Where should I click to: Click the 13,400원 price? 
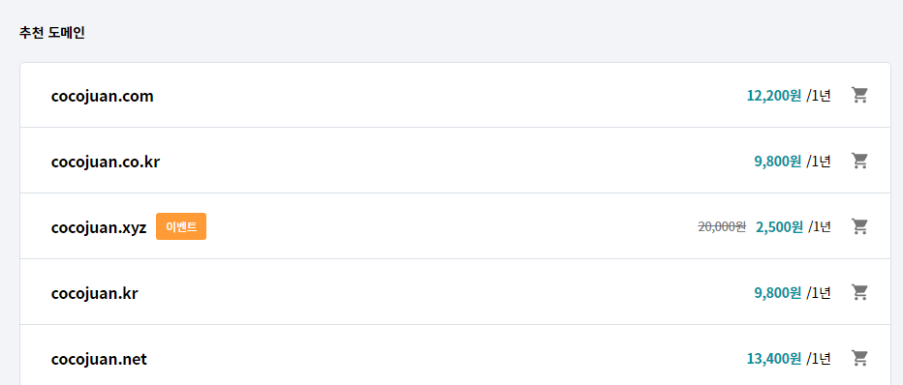tap(774, 359)
